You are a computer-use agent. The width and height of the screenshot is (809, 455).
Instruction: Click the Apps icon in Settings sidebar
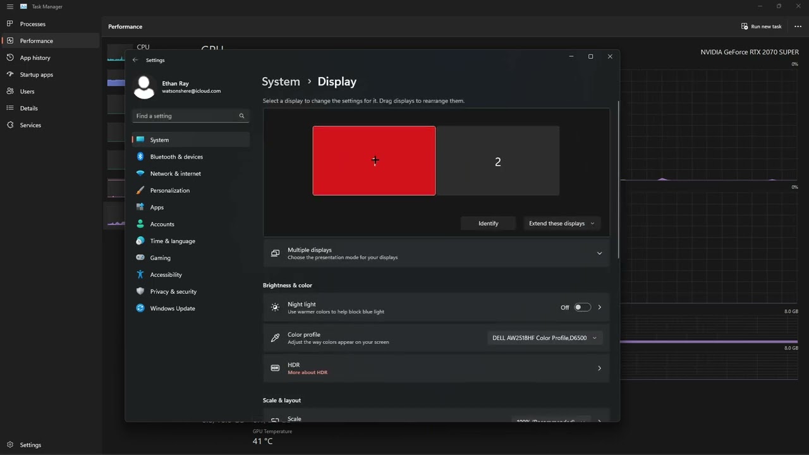[140, 207]
